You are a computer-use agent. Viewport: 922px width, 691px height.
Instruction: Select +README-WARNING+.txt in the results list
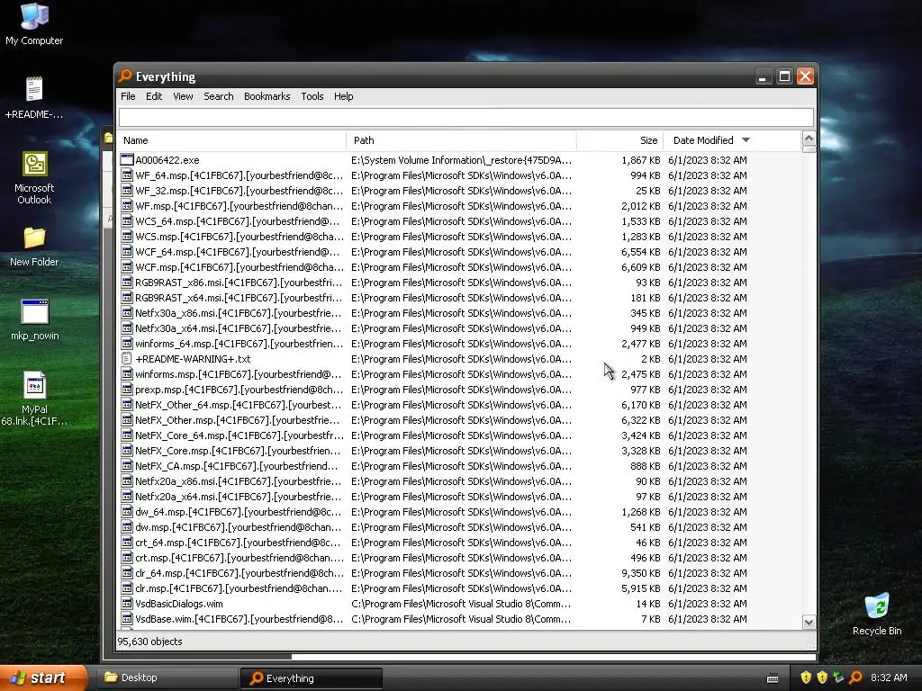point(460,358)
